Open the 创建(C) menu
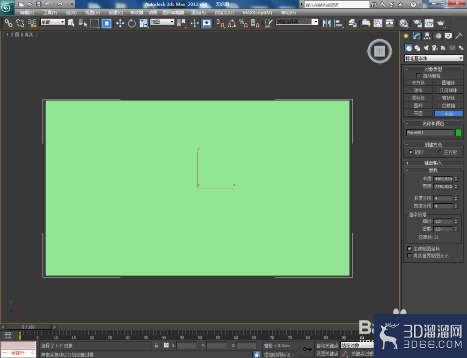Image resolution: width=467 pixels, height=358 pixels. [x=116, y=13]
